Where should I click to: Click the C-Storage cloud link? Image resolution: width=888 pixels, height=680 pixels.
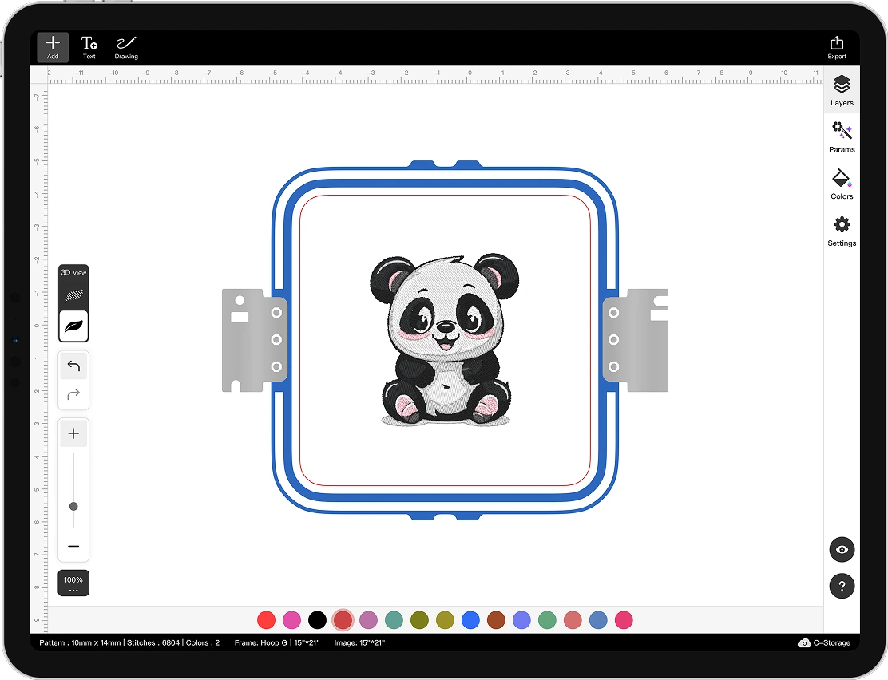click(824, 642)
